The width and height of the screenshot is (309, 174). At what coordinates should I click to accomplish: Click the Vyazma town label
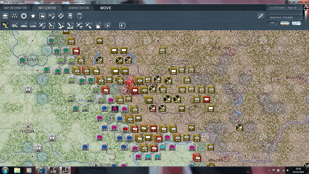click(27, 131)
